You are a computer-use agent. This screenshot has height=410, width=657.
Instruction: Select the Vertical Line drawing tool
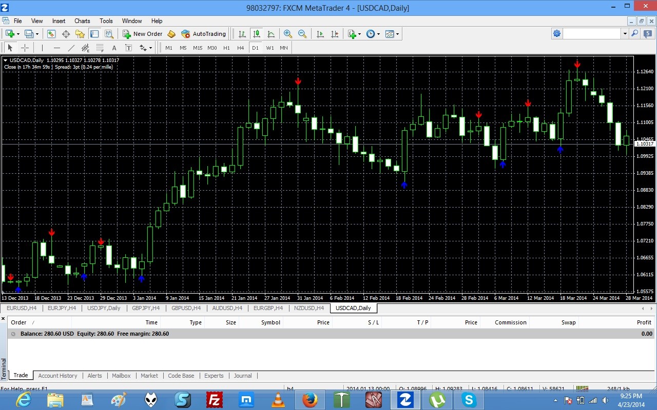pyautogui.click(x=42, y=48)
